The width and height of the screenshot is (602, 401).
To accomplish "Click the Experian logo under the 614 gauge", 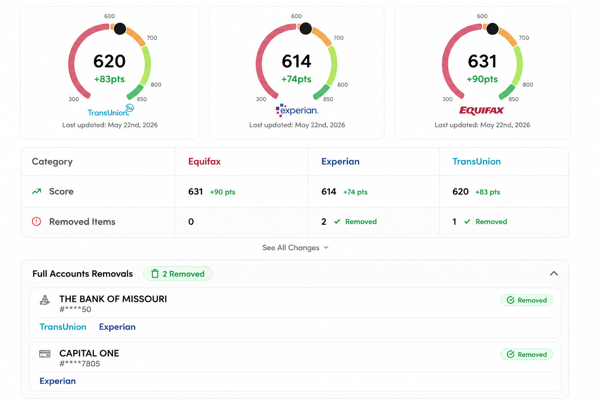I will pos(297,110).
